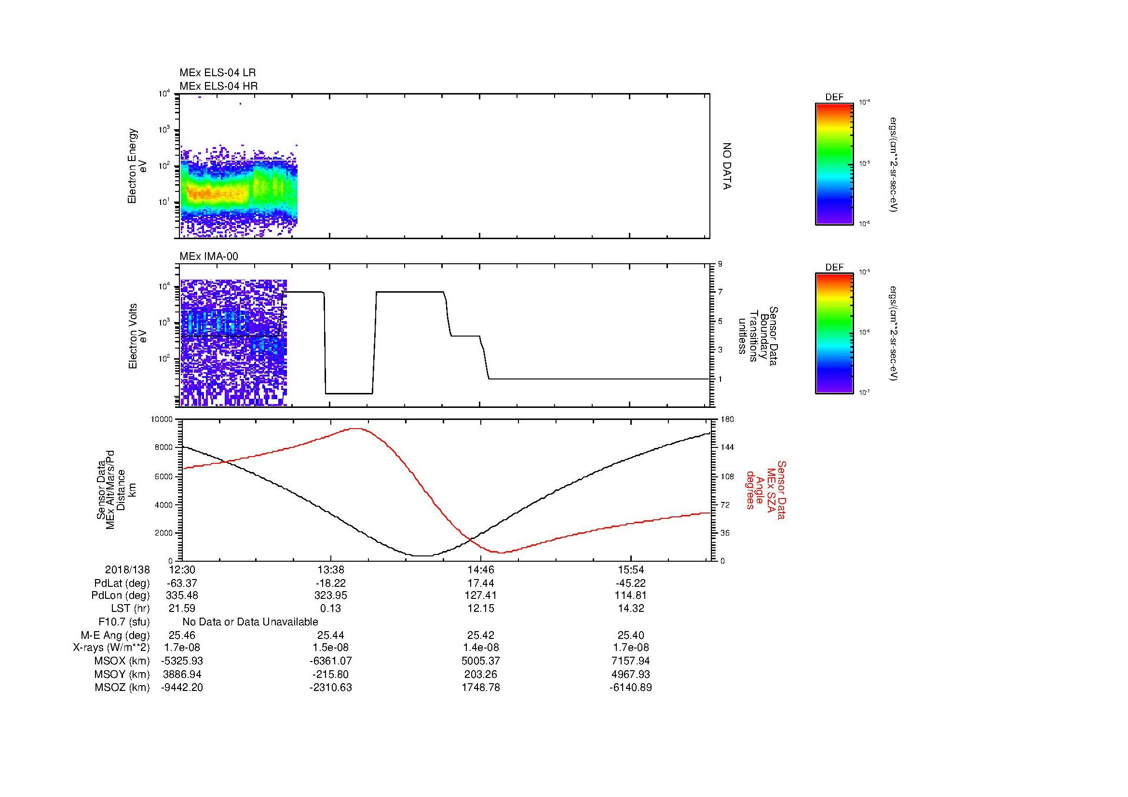The width and height of the screenshot is (1128, 797).
Task: Click LST value '21.59'
Action: coord(182,608)
